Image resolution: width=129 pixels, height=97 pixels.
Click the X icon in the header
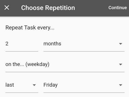point(7,8)
